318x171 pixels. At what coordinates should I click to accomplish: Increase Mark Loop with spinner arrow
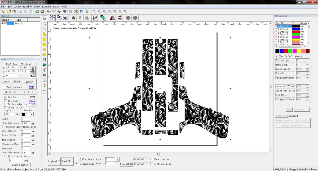tap(307, 64)
